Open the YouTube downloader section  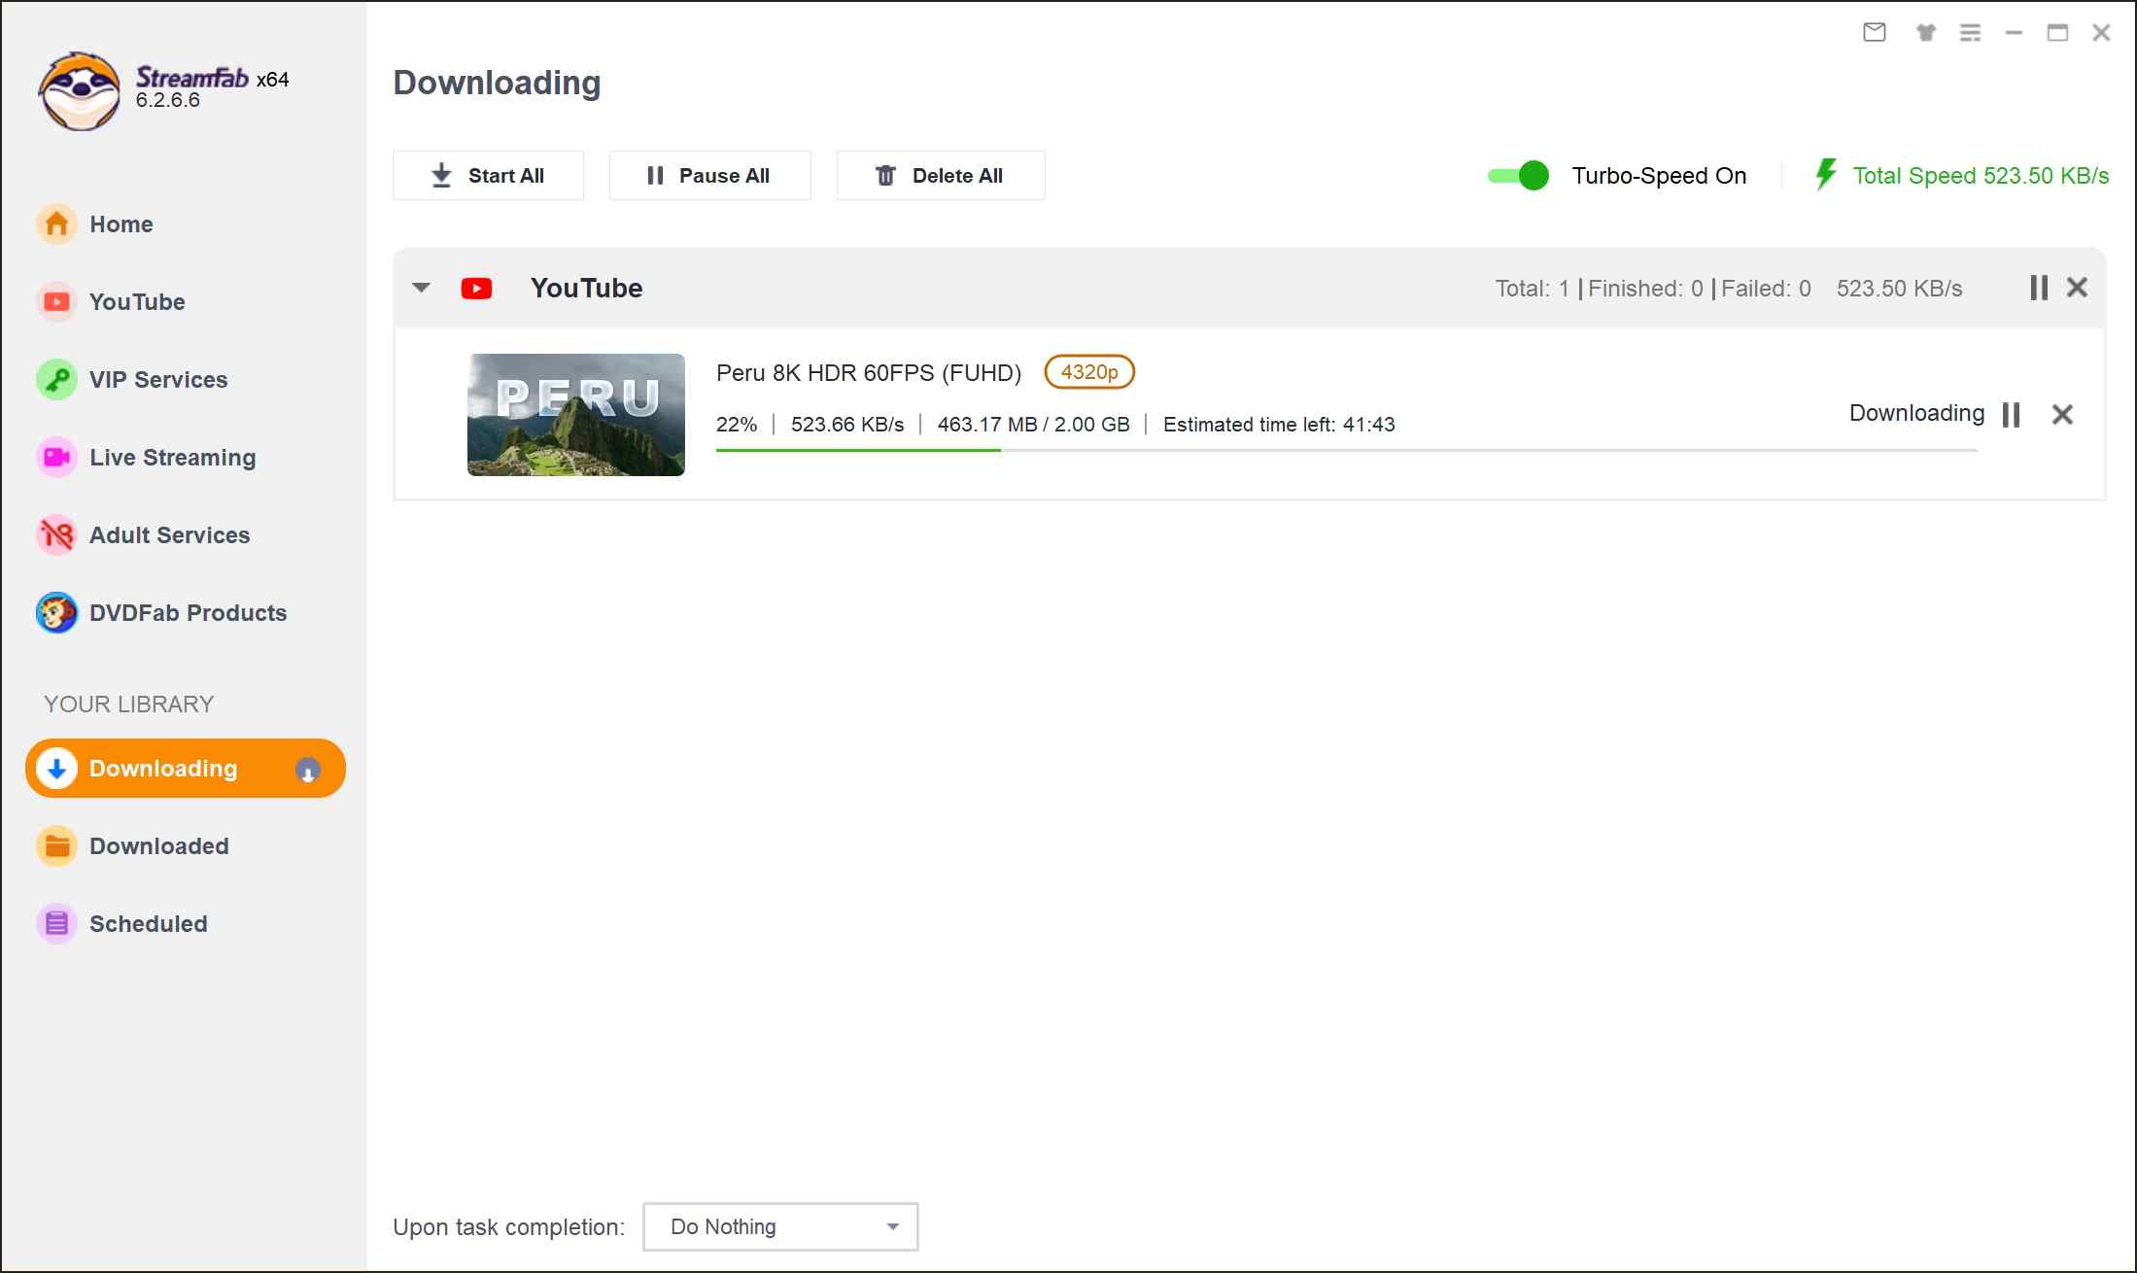pyautogui.click(x=136, y=301)
